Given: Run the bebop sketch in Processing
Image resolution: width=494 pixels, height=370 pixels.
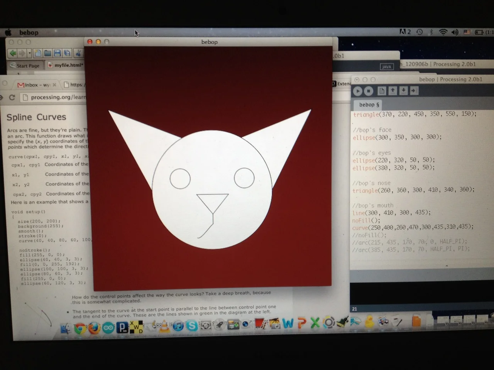Looking at the screenshot, I should pos(358,91).
